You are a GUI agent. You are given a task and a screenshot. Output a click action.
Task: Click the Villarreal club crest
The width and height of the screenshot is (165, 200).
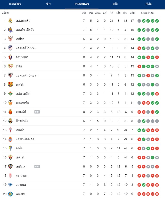10,121
